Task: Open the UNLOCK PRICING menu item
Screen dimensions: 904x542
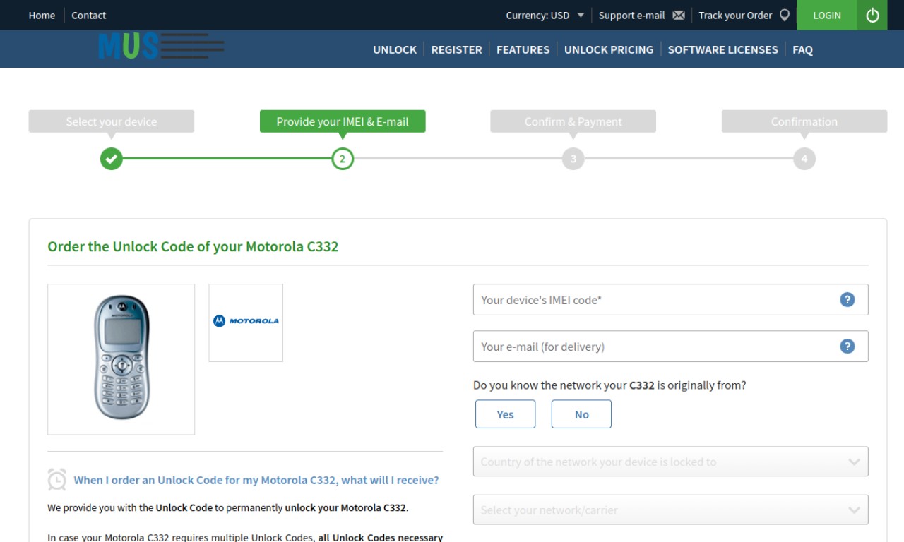Action: (609, 49)
